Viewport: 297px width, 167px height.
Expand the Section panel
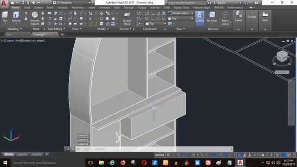pos(126,29)
